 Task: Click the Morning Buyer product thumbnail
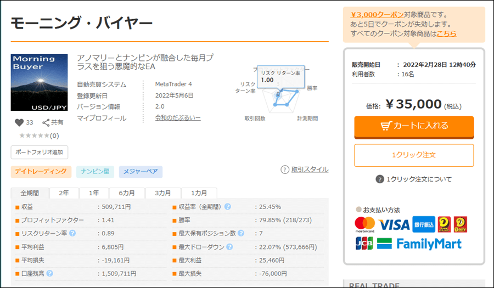point(40,82)
